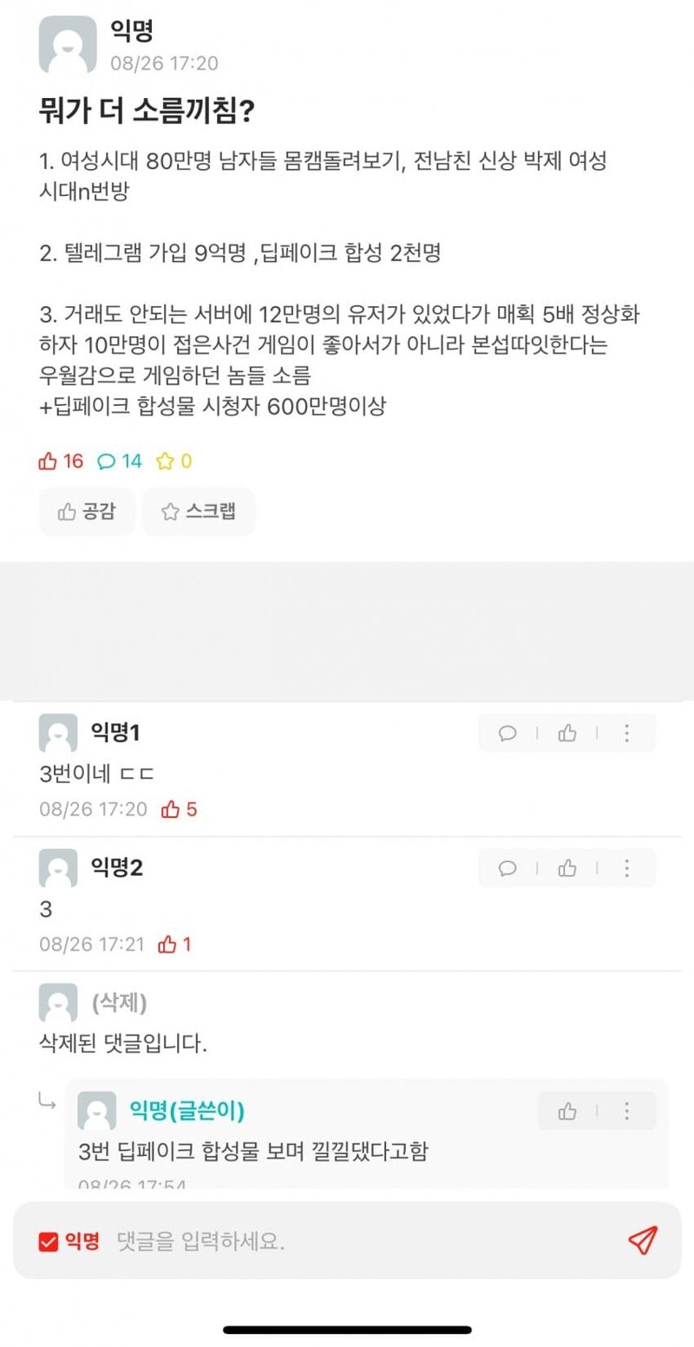Screen dimensions: 694x1347
Task: Open more options for 익명(글쓴이) reply
Action: pyautogui.click(x=626, y=1111)
